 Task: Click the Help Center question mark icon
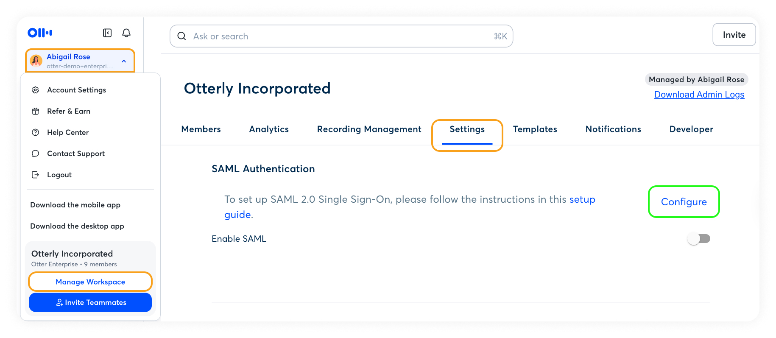(x=36, y=132)
